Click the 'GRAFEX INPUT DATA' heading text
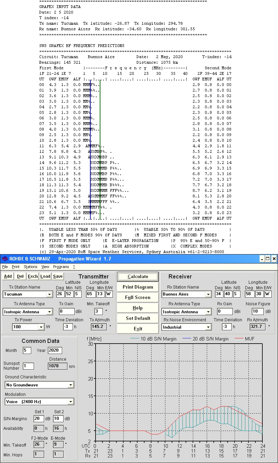Screen dimensions: 278x463 60,7
